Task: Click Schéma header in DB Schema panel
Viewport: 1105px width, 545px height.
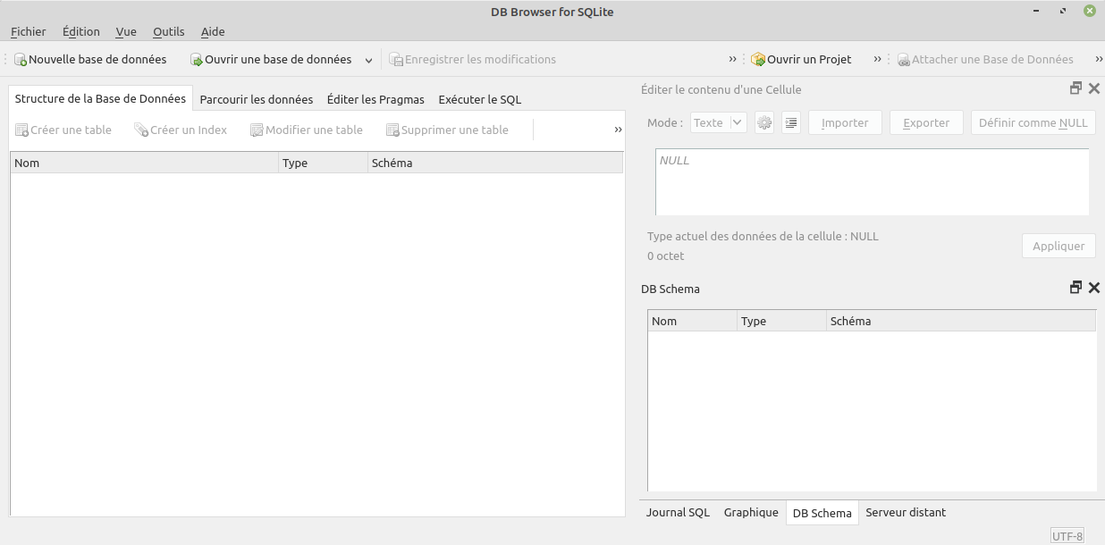Action: (x=961, y=321)
